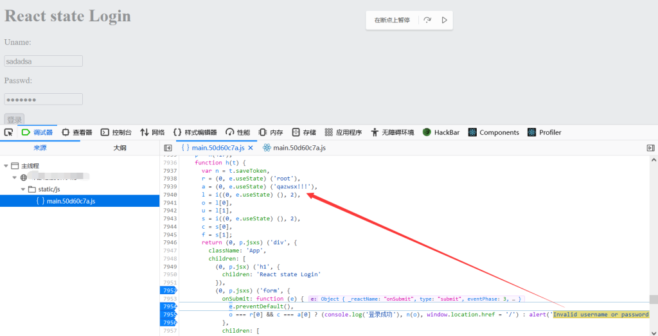Collapse the domain node under 主线程
This screenshot has height=336, width=658.
point(15,177)
